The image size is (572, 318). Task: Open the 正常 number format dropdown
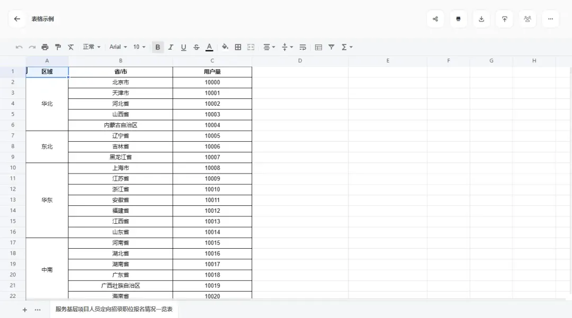point(92,47)
